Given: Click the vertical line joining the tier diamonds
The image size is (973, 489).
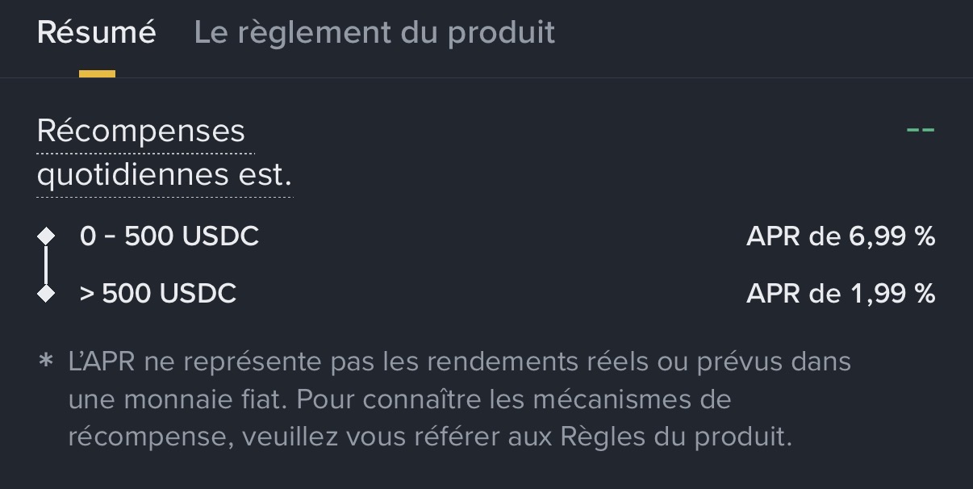Looking at the screenshot, I should coord(46,265).
